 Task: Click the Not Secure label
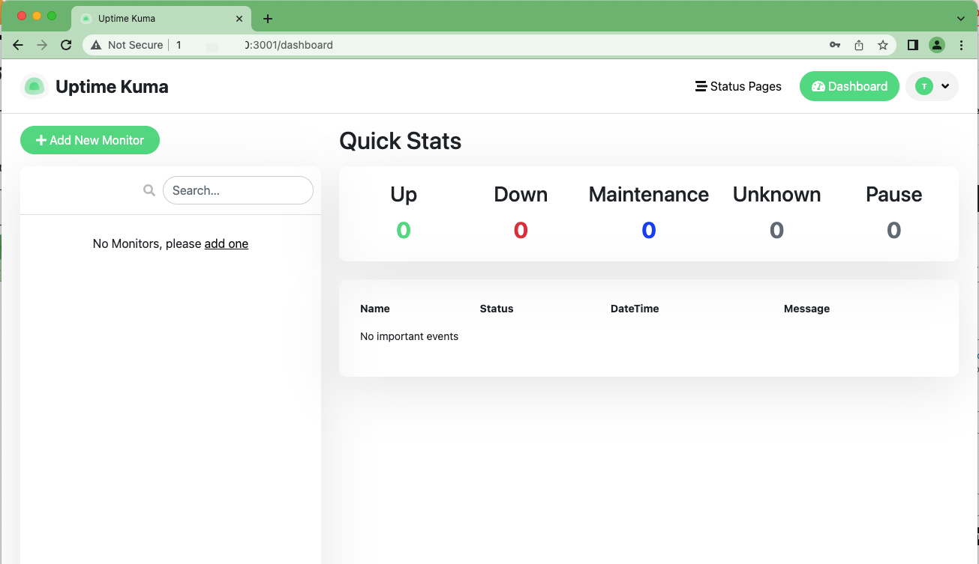(x=136, y=45)
